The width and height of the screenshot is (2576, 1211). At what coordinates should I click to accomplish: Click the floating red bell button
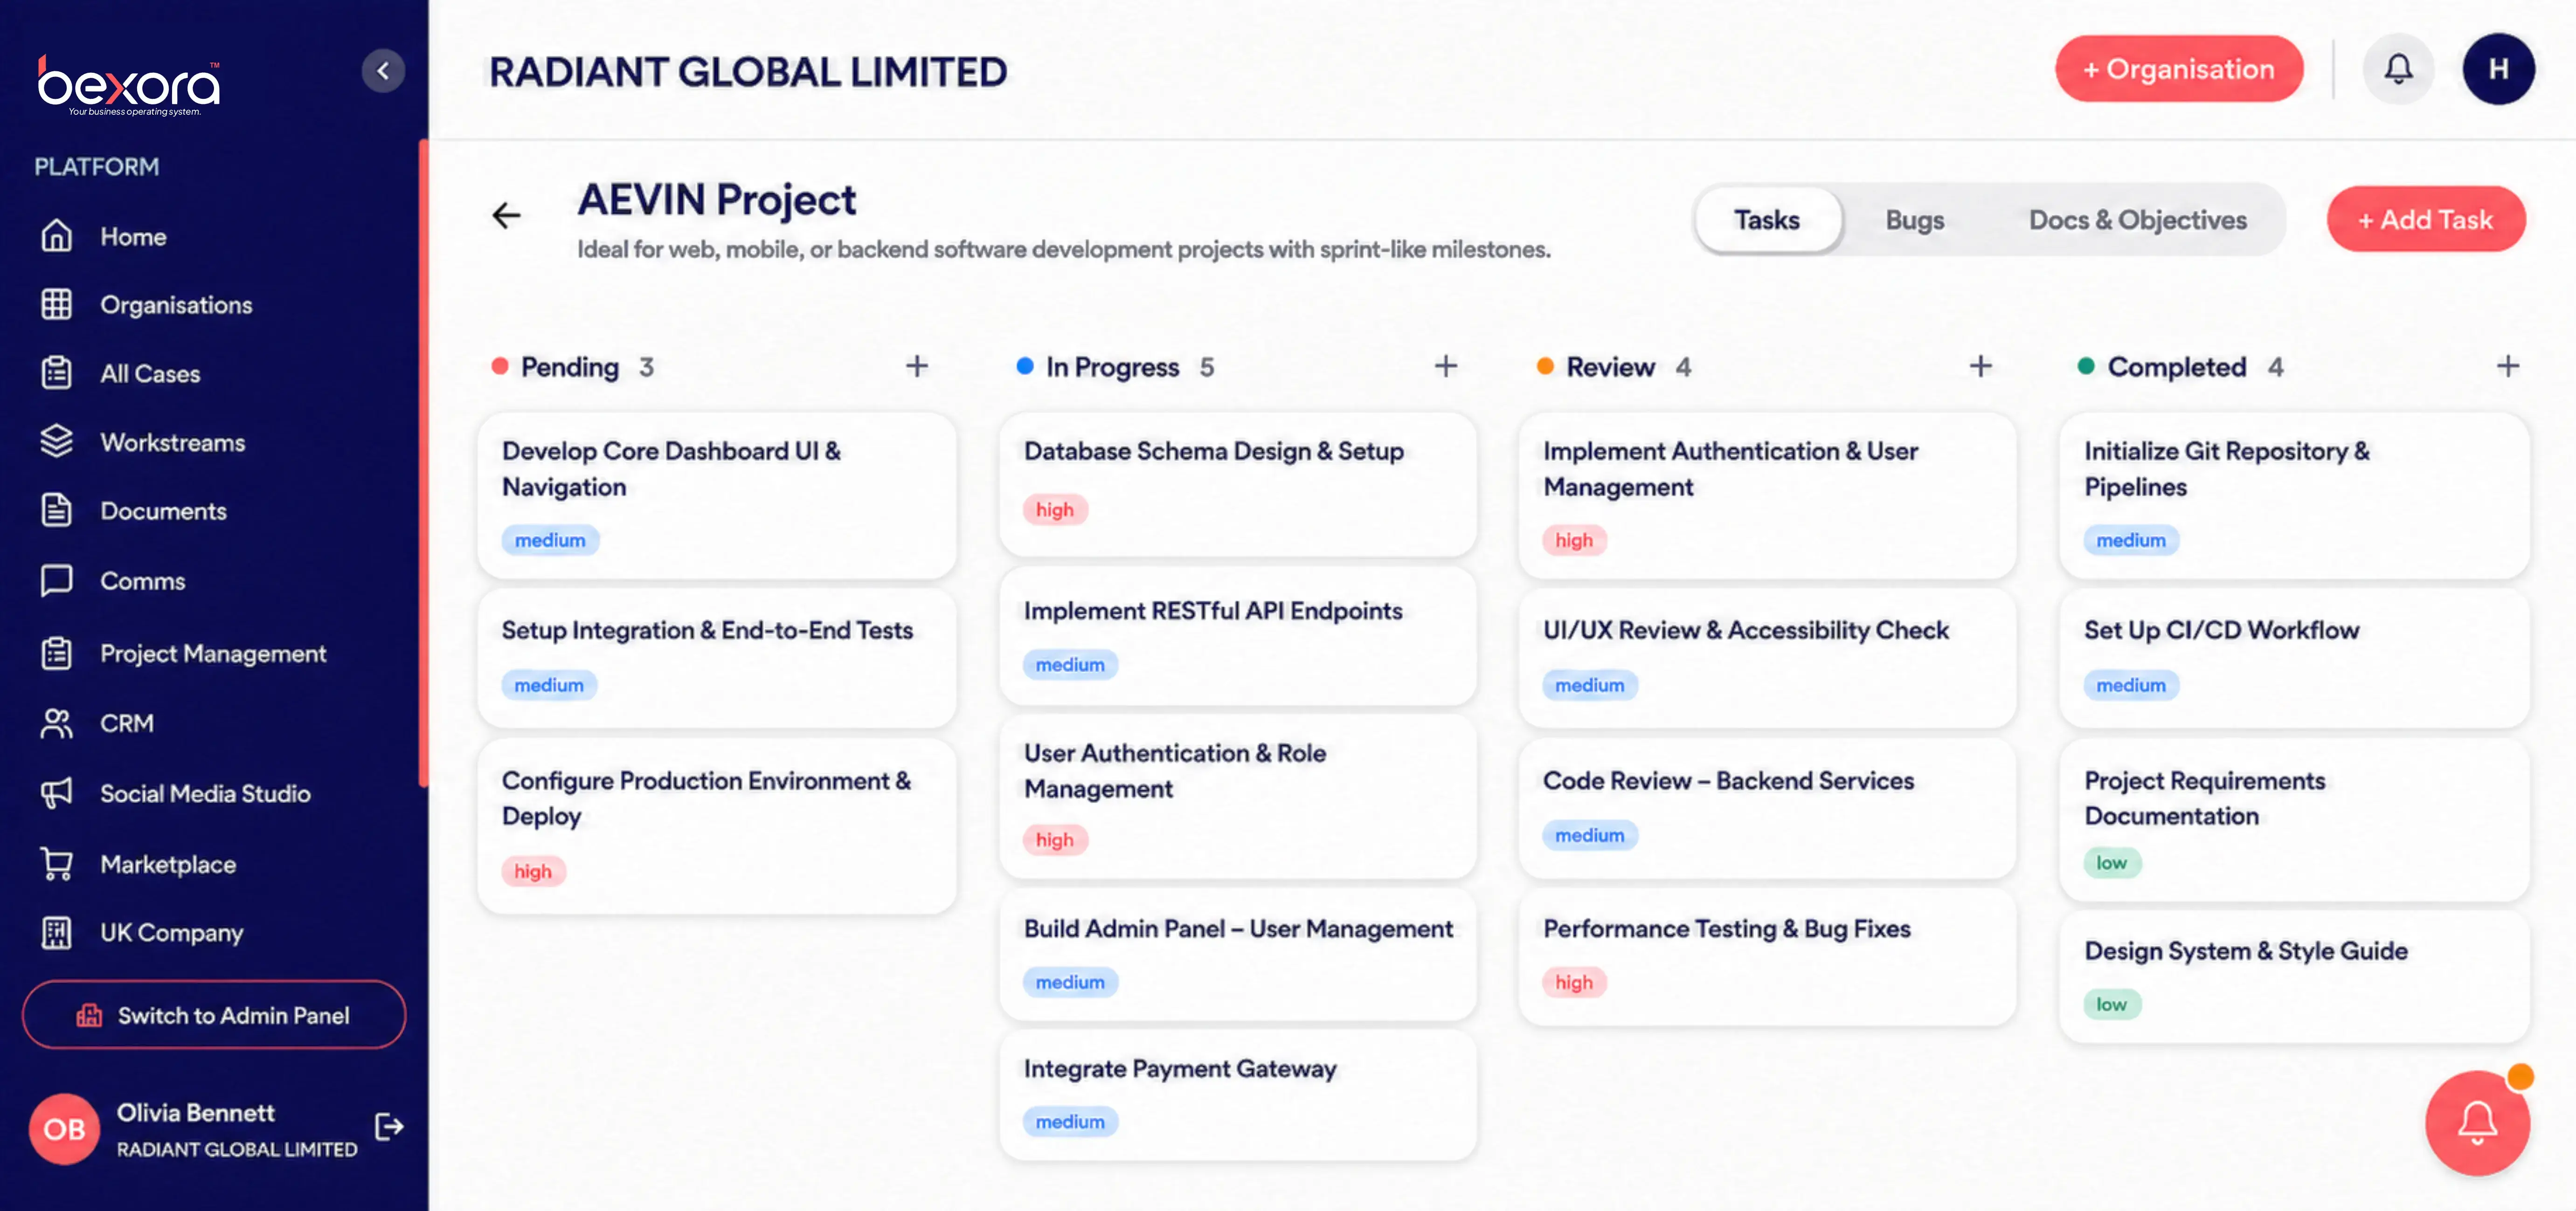coord(2477,1122)
